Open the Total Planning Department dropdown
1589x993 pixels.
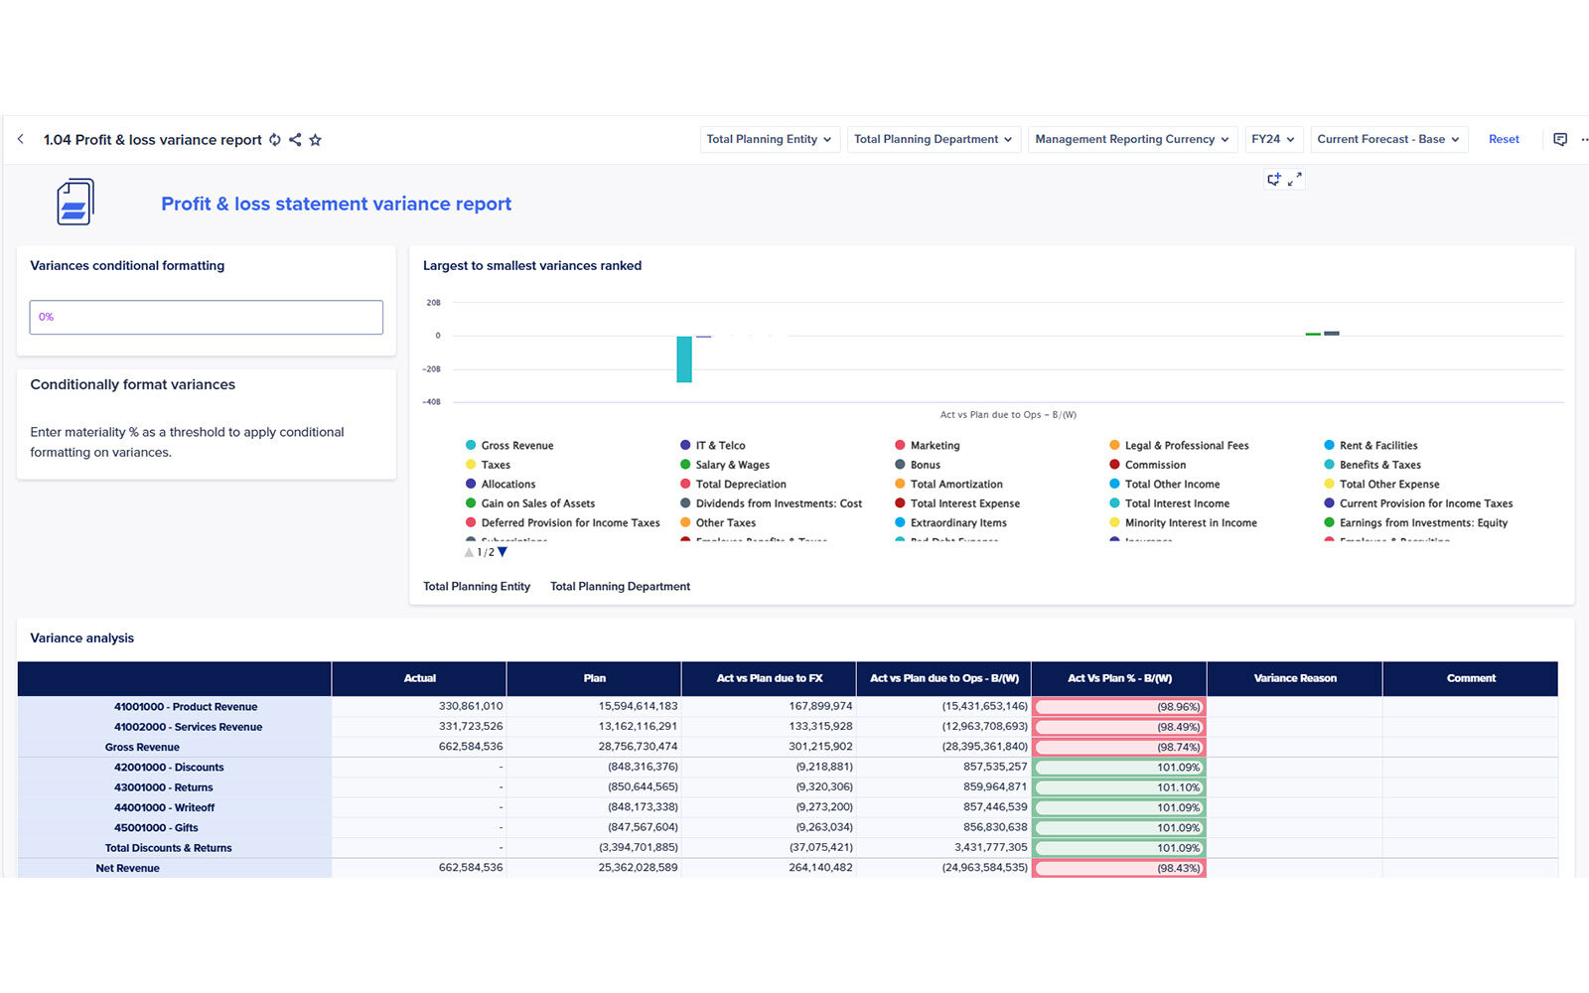pos(933,139)
